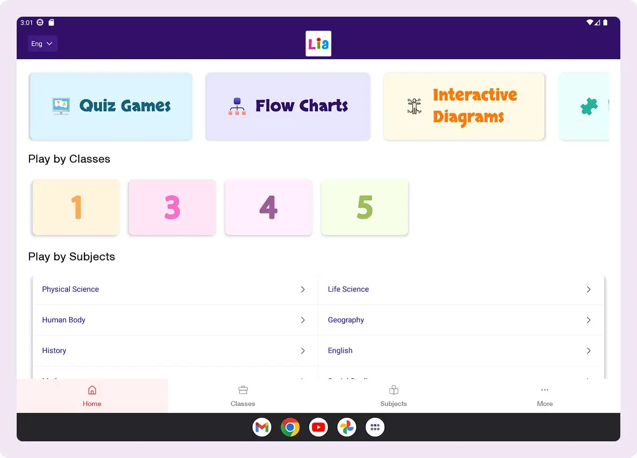Open the More tab

pyautogui.click(x=544, y=396)
